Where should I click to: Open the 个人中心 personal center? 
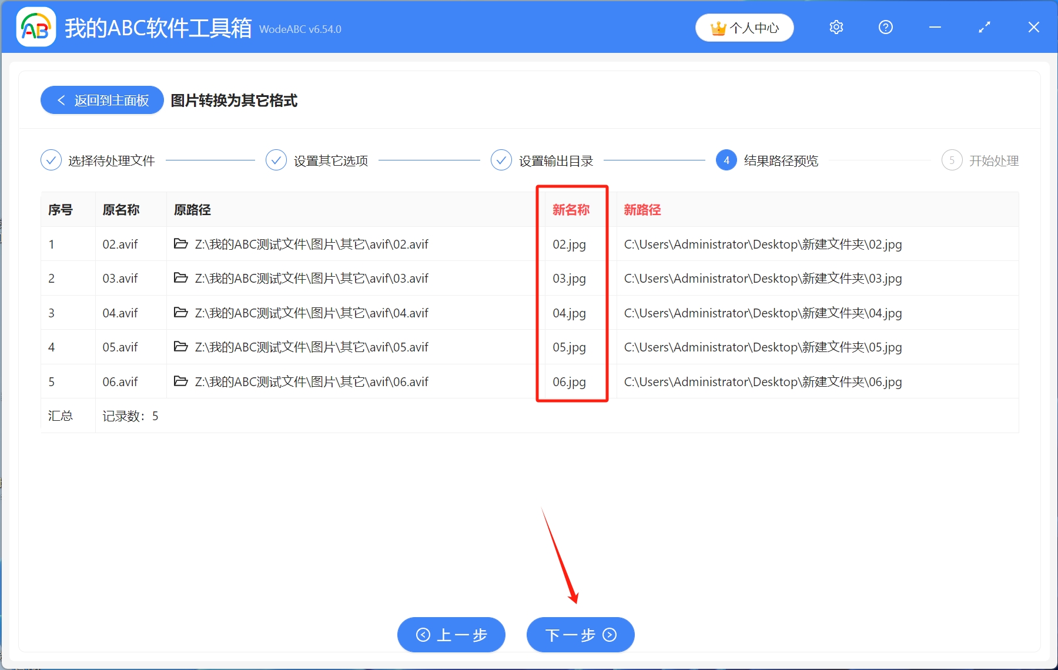point(744,27)
